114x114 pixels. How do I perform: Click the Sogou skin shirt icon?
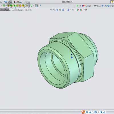pos(101,112)
